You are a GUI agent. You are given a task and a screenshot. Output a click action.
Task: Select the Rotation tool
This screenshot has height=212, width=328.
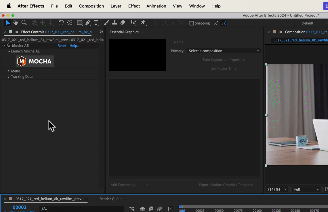tap(61, 23)
